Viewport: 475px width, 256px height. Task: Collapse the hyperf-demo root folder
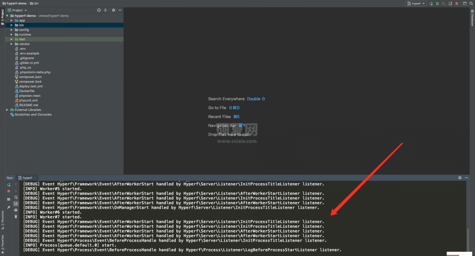pyautogui.click(x=7, y=16)
